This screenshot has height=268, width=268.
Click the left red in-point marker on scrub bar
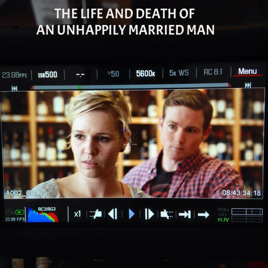[x=32, y=88]
